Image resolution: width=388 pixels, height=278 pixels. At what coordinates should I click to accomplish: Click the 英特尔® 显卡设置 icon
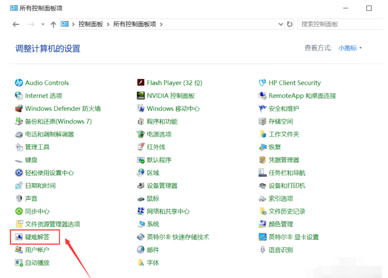[262, 237]
